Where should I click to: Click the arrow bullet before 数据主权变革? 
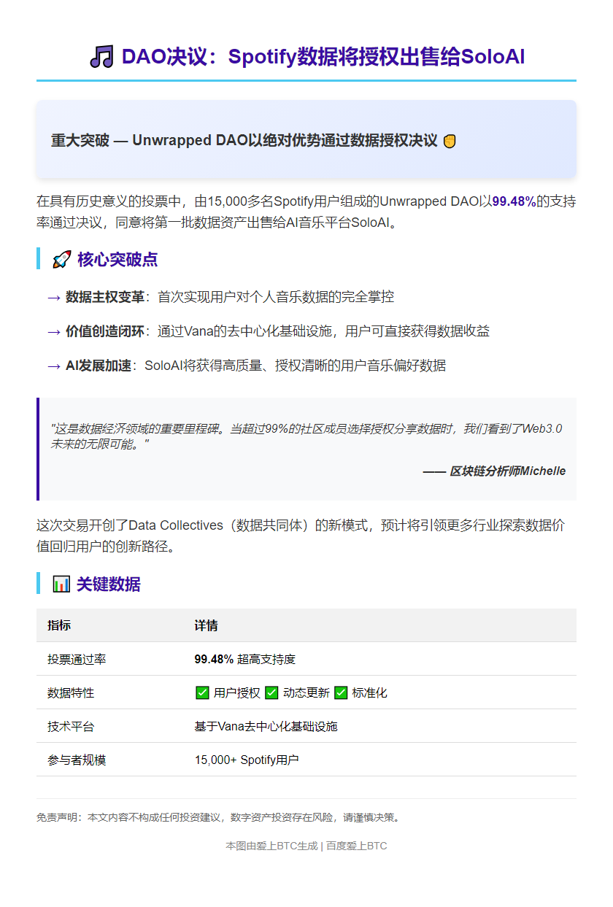click(53, 298)
